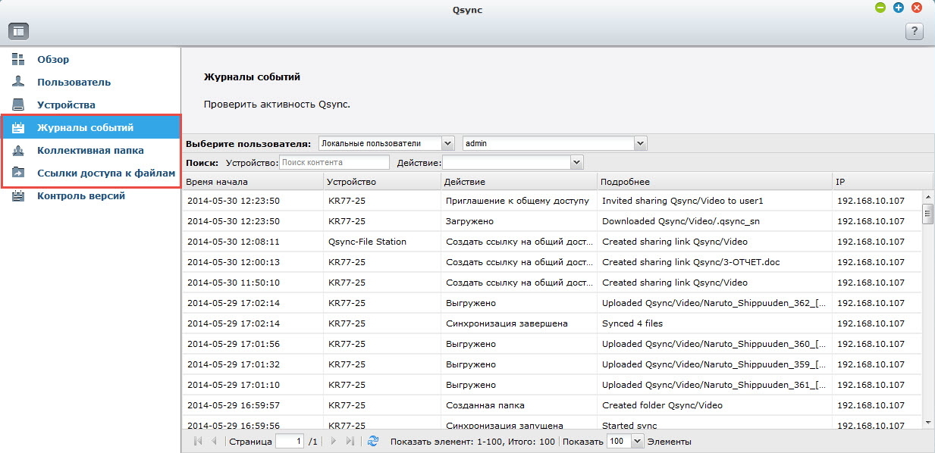
Task: Click the 'Synced 4 files' detail cell
Action: click(x=632, y=323)
